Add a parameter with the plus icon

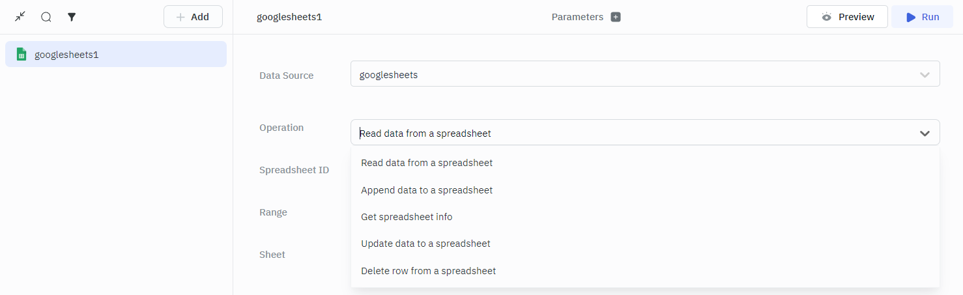pyautogui.click(x=616, y=17)
